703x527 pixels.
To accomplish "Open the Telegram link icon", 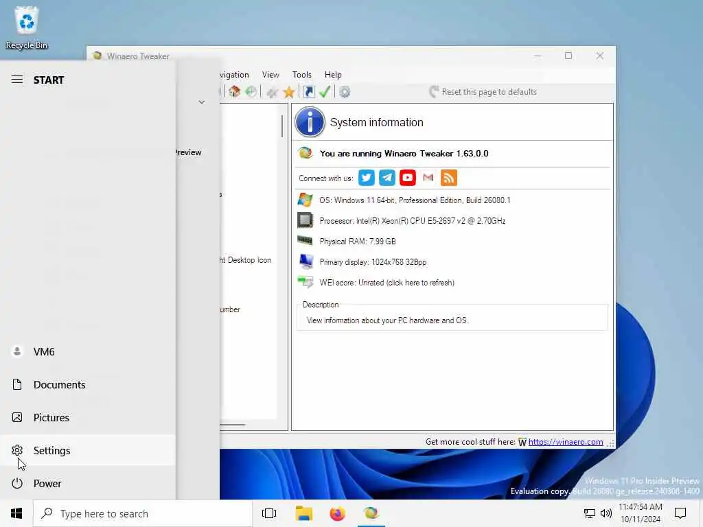I will (x=387, y=178).
